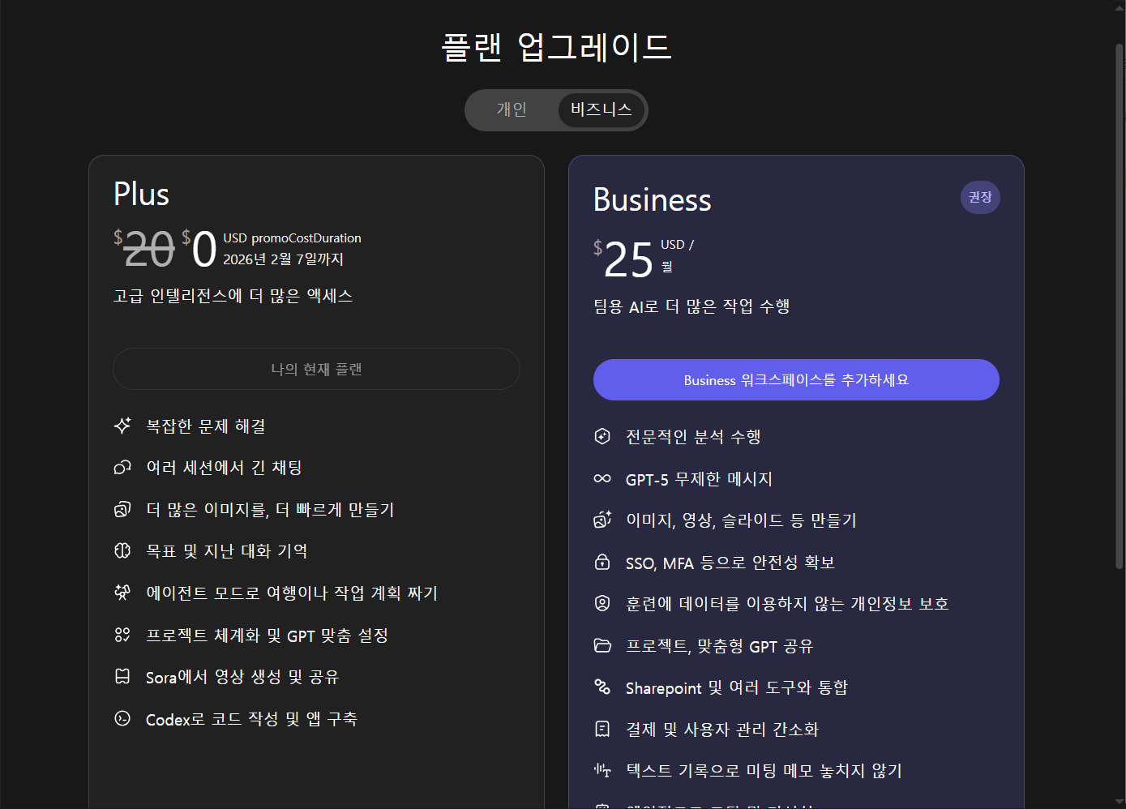Click 팀용 AI로 더 많은 작업 수행 text
The width and height of the screenshot is (1126, 809).
(x=691, y=306)
